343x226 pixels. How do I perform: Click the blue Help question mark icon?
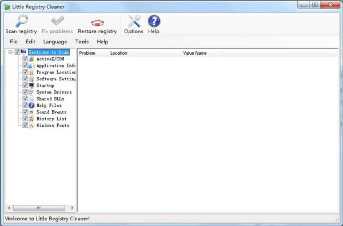[x=154, y=21]
